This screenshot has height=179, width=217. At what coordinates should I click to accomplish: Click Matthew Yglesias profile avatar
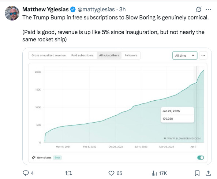[x=12, y=13]
